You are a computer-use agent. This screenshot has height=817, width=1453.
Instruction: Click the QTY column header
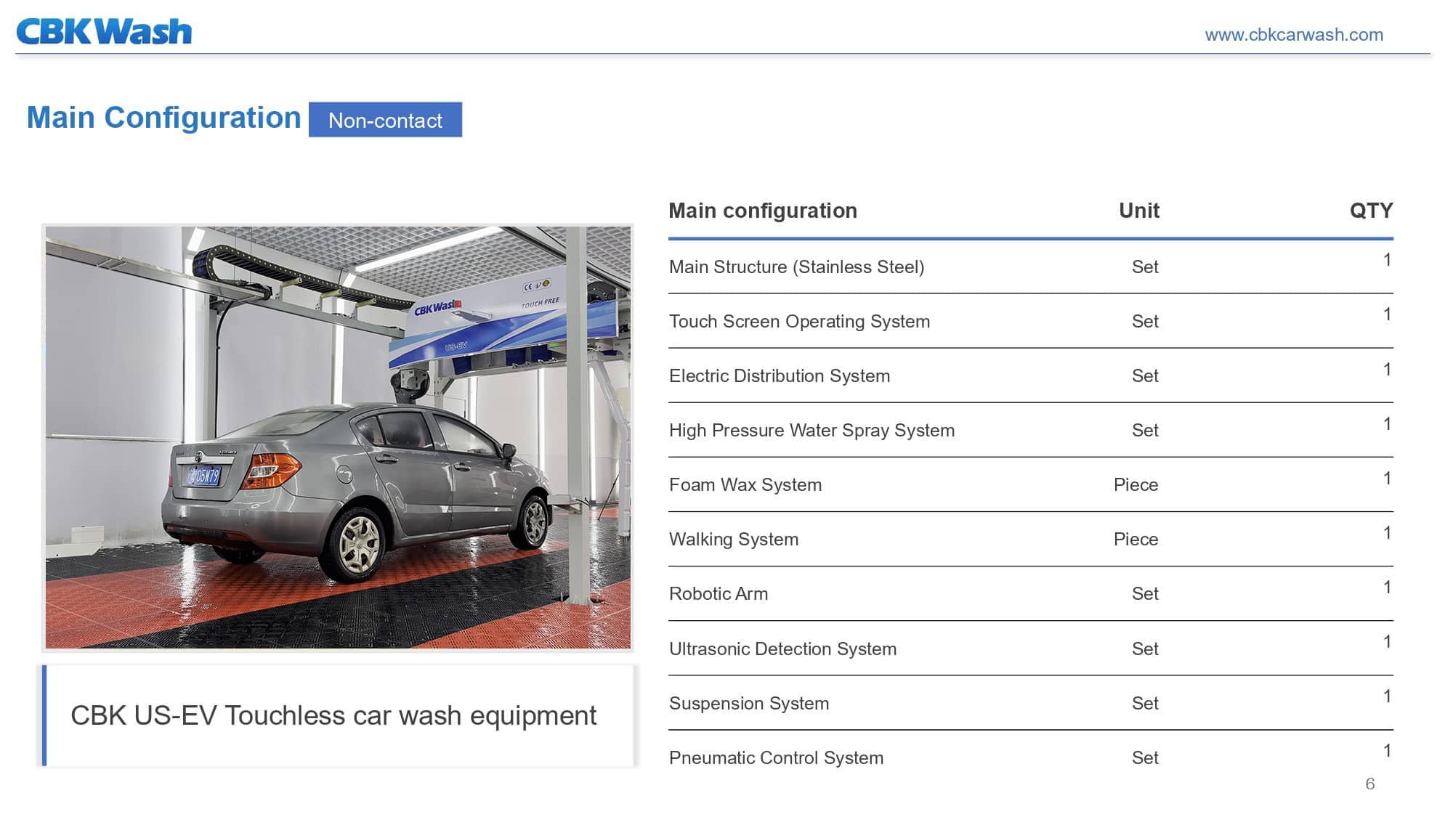click(1370, 211)
